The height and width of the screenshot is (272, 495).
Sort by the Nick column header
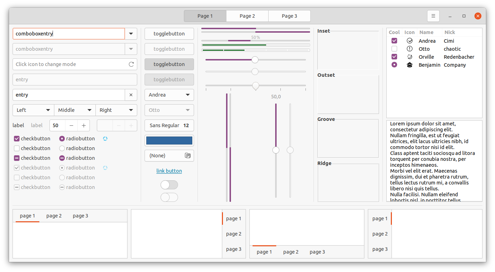[x=462, y=32]
